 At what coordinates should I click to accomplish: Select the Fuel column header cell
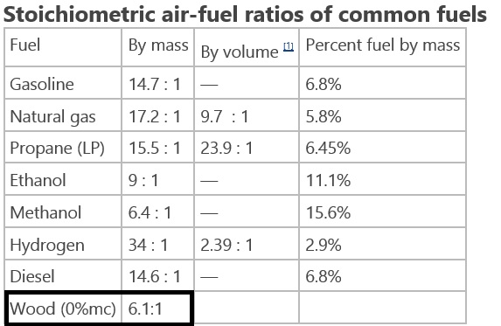pyautogui.click(x=63, y=47)
